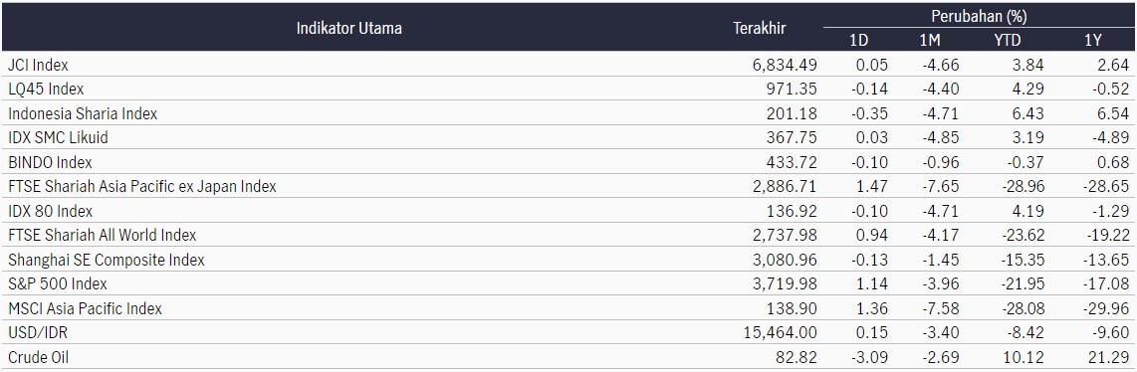Viewport: 1137px width, 372px height.
Task: Click the LQ45 Index row label
Action: pos(46,89)
